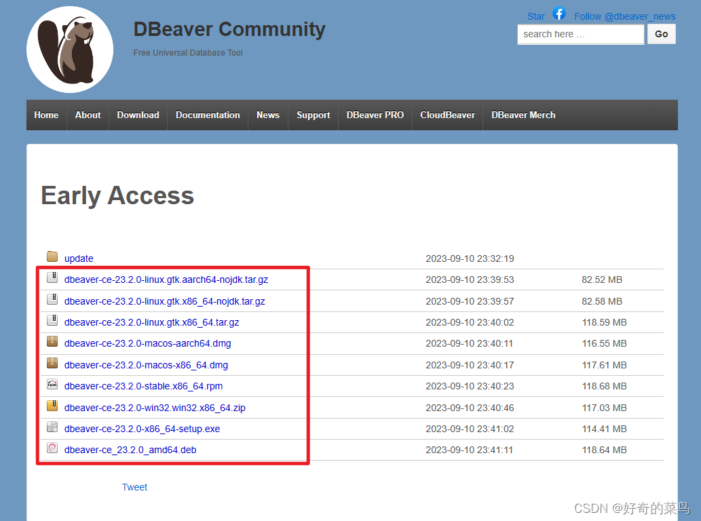Click Debian icon for amd64.deb
This screenshot has height=521, width=701.
coord(52,448)
